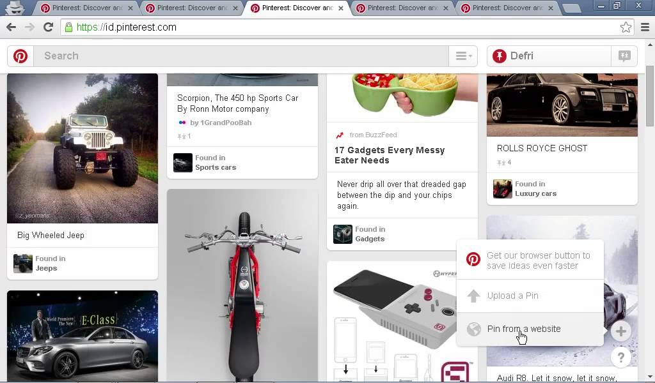655x383 pixels.
Task: Click Jeeps board thumbnail icon
Action: (22, 264)
